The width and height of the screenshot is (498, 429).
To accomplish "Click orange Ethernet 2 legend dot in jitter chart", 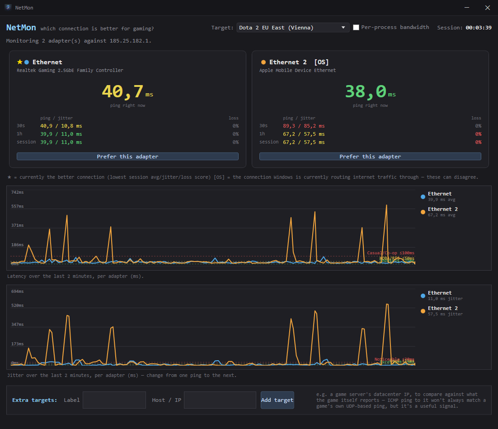I will click(423, 311).
